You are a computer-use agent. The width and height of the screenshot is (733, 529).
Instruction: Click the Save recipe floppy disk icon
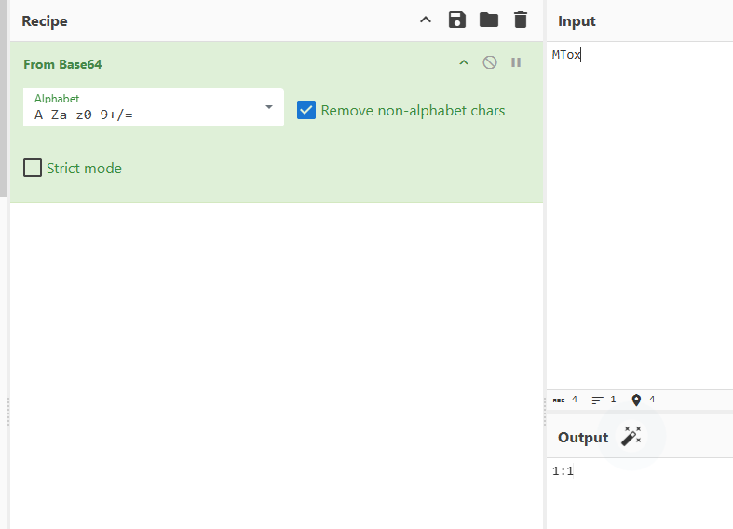click(456, 20)
